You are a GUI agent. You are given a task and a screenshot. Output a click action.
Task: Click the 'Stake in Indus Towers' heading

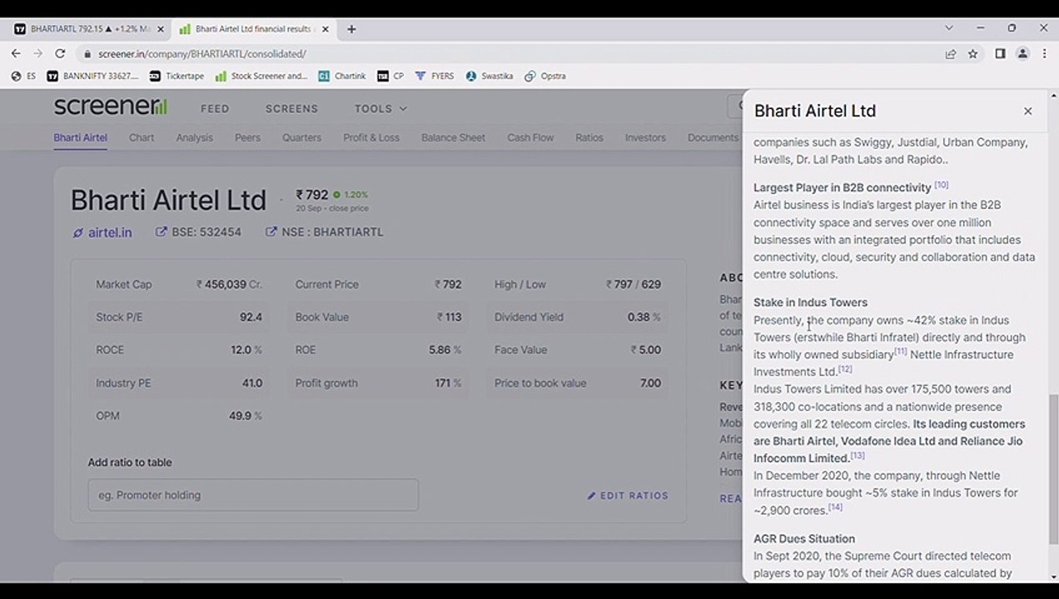click(x=810, y=303)
